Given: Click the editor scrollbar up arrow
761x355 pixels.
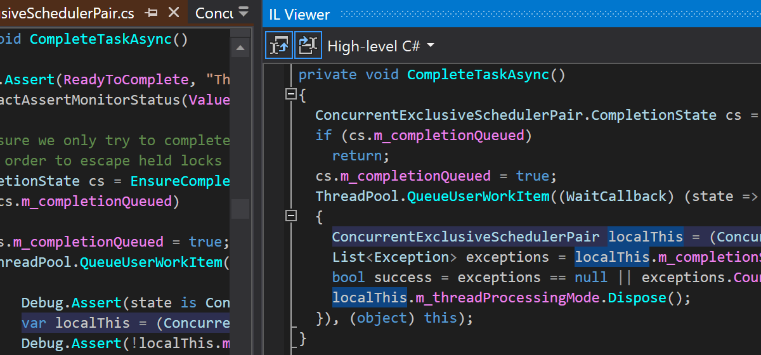Looking at the screenshot, I should click(x=240, y=48).
